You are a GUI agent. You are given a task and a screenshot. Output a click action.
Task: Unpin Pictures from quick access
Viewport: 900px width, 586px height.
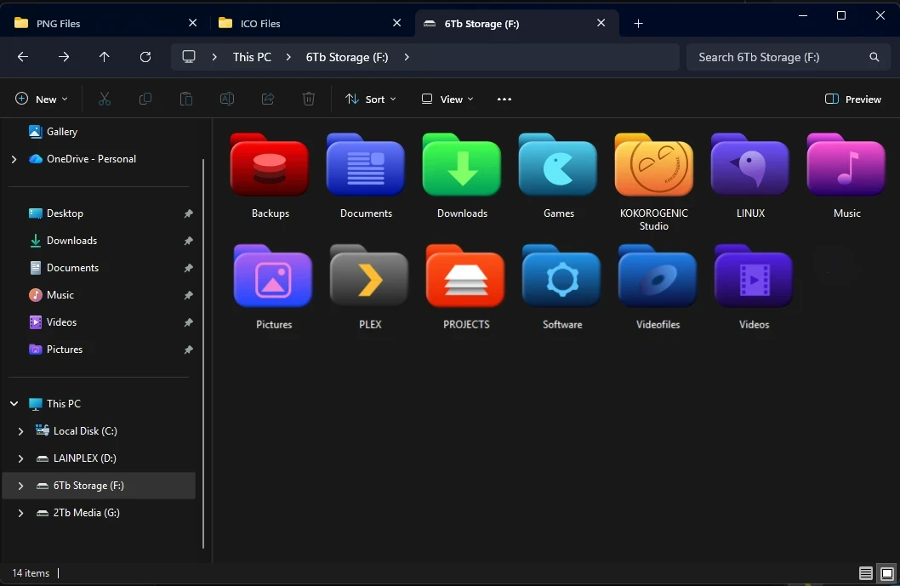(188, 350)
